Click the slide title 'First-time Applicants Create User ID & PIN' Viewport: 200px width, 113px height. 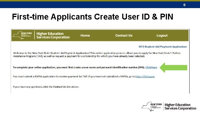pos(92,17)
